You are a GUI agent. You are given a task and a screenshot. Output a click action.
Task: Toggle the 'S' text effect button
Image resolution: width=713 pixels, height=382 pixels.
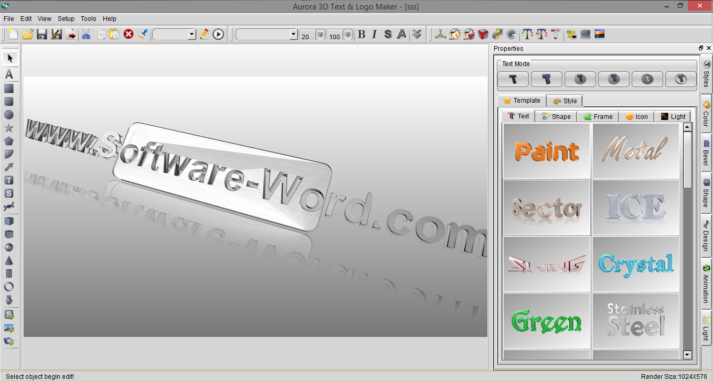388,35
